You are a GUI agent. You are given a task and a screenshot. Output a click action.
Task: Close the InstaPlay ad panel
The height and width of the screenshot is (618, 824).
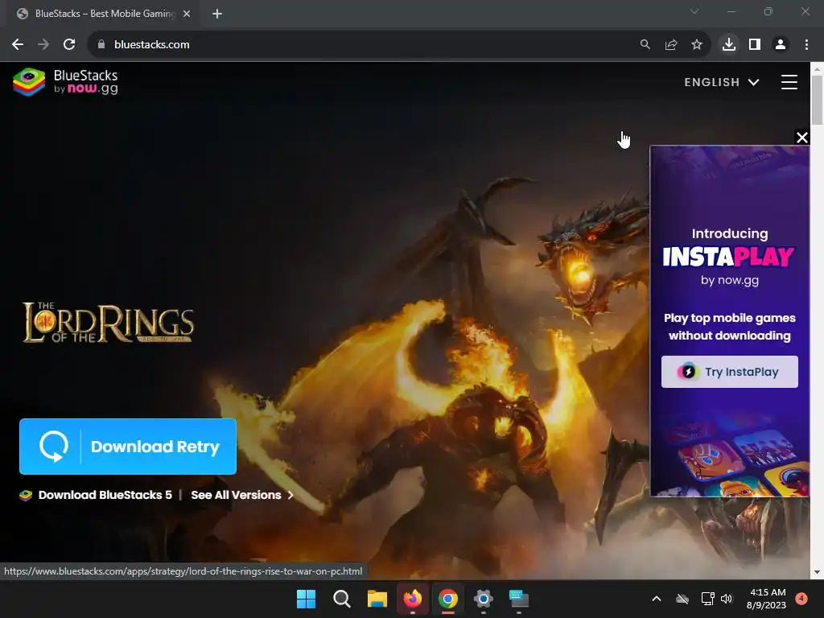coord(801,138)
